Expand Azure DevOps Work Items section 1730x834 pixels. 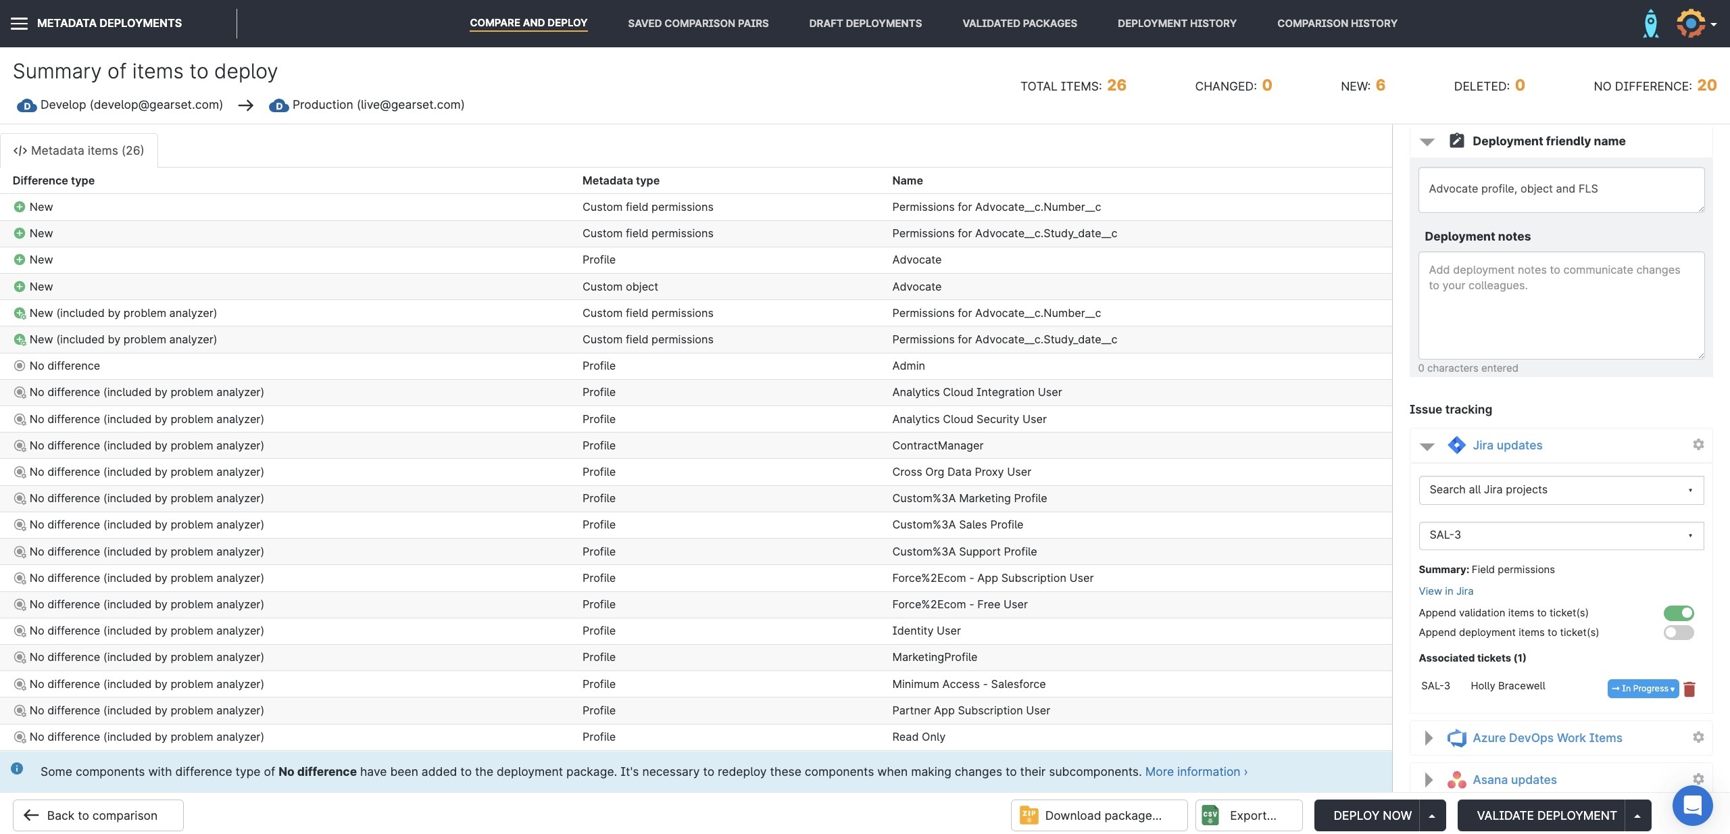click(1429, 738)
